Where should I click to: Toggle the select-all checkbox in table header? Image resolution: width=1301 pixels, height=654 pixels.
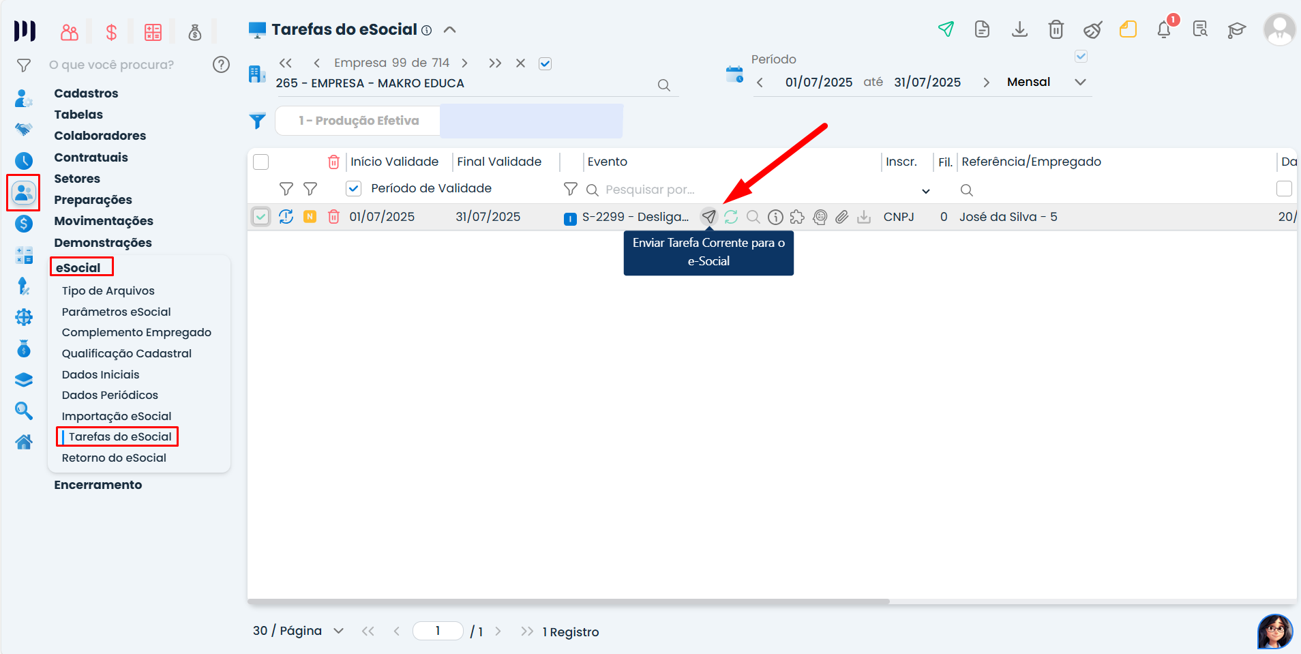pos(261,162)
